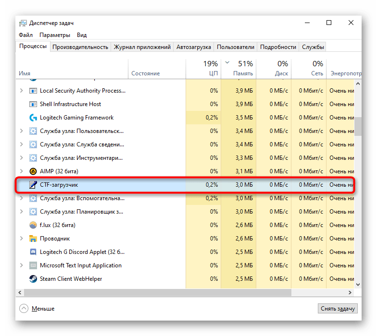Click the vertical scrollbar thumb

358,127
